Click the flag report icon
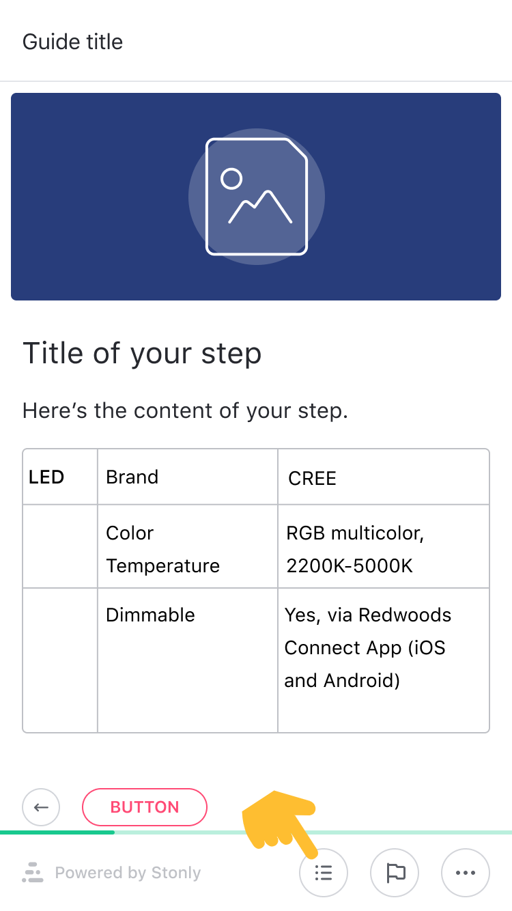 [395, 873]
